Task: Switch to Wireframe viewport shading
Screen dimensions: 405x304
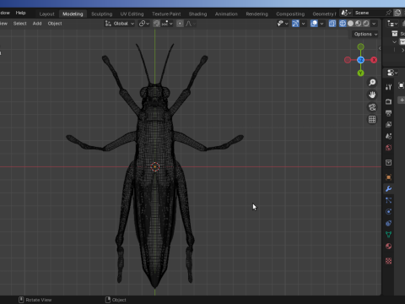Action: tap(343, 24)
